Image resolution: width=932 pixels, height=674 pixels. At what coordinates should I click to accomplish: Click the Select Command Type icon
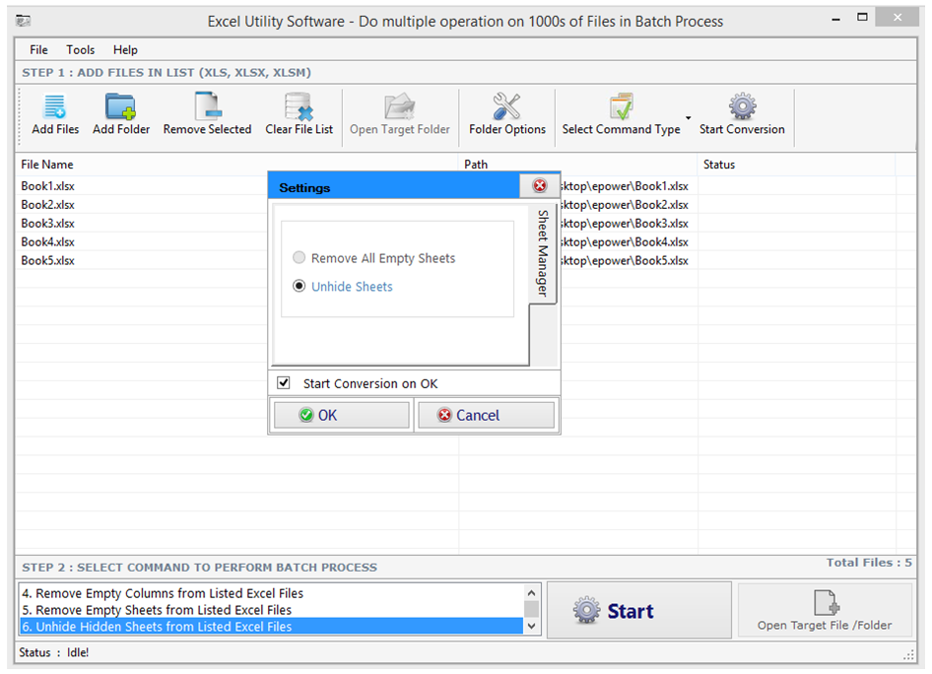click(621, 107)
